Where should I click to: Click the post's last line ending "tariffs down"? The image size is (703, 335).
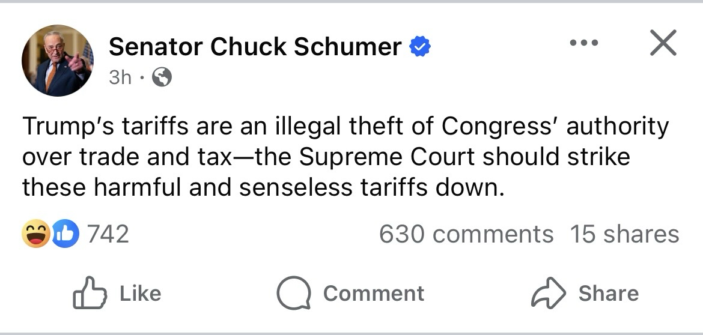pos(261,189)
